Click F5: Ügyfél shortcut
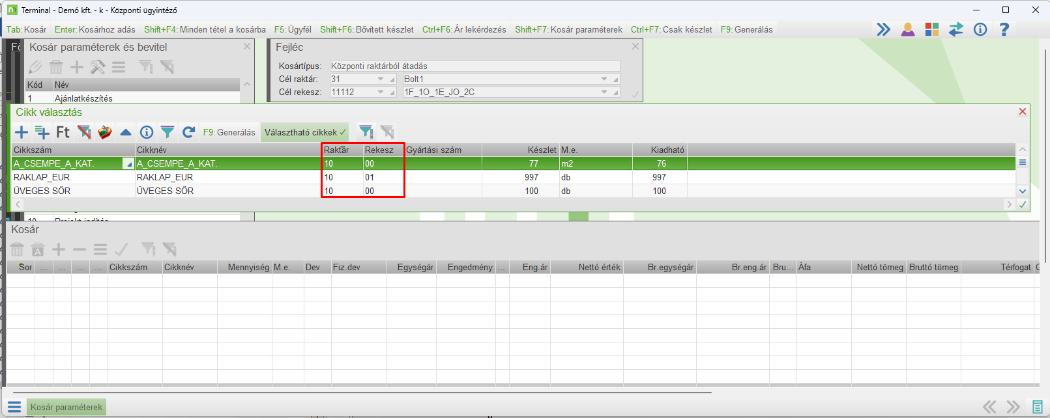Screen dimensions: 1050x418 pos(293,29)
